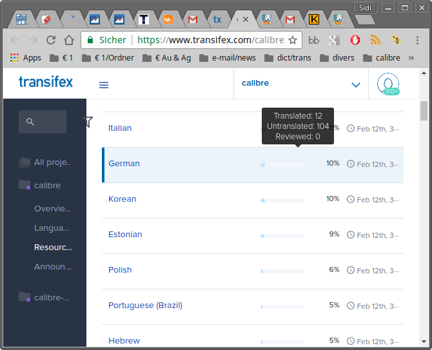Click the Korean translation progress bar
This screenshot has width=432, height=350.
pyautogui.click(x=282, y=200)
